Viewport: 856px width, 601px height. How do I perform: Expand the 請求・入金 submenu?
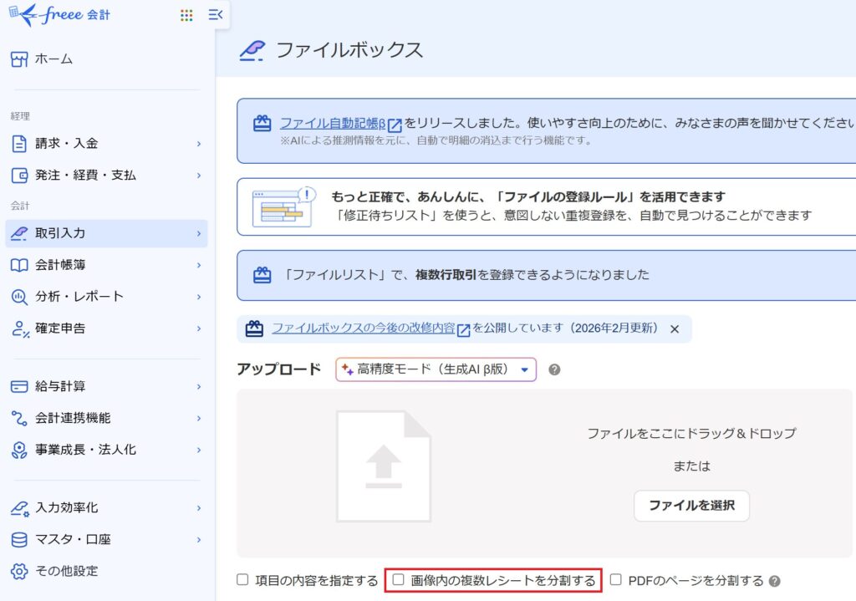[198, 144]
